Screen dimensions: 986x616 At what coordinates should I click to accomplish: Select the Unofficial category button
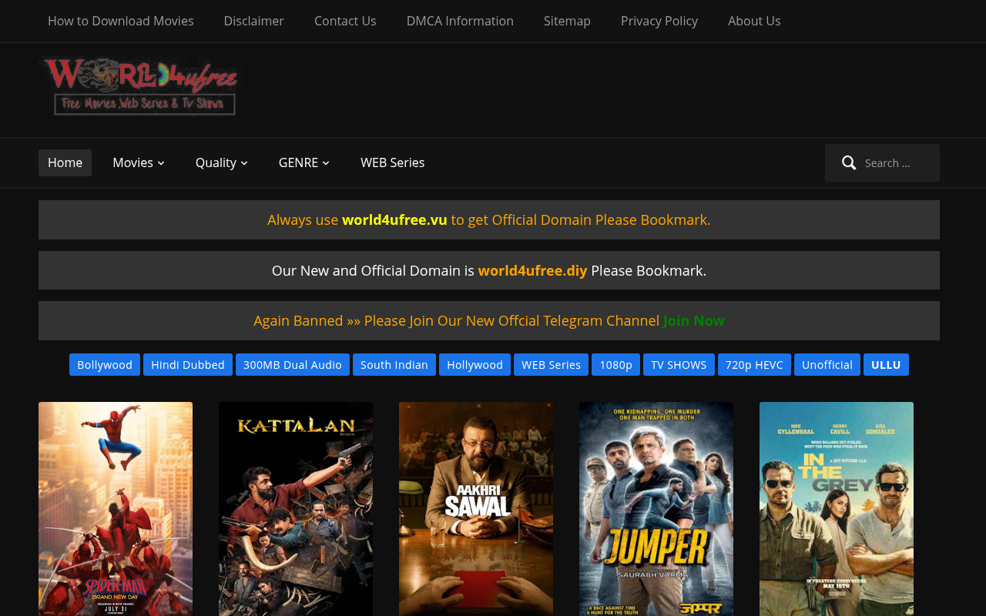827,364
